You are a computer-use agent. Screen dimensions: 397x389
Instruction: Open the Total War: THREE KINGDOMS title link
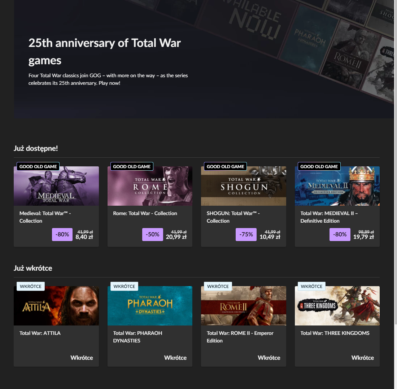335,333
